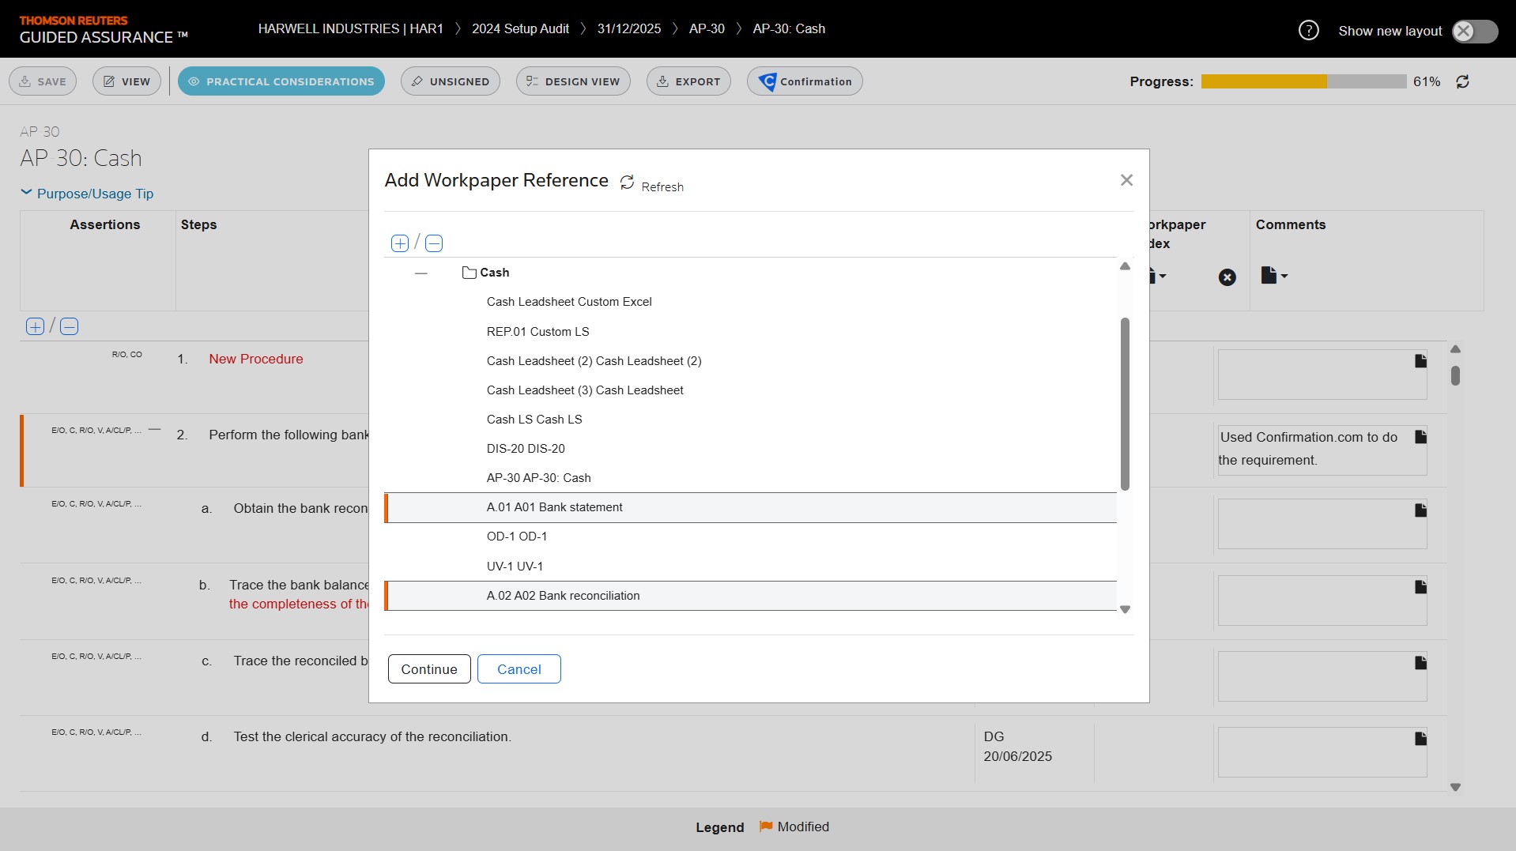Select A.01 A01 Bank statement workpaper

pyautogui.click(x=554, y=507)
